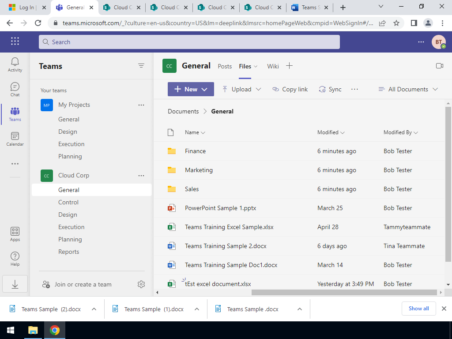Viewport: 452px width, 339px height.
Task: Open Settings and more ellipsis in header
Action: point(421,42)
